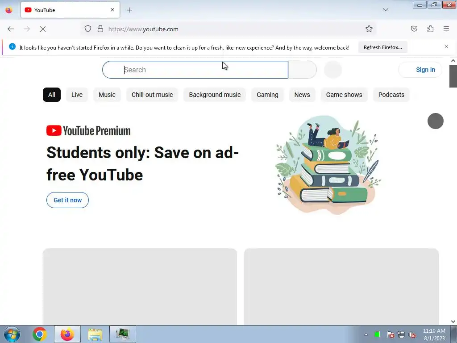Image resolution: width=457 pixels, height=343 pixels.
Task: Click the books illustration in Premium banner
Action: pos(328,165)
